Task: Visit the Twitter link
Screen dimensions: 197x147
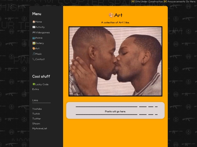Action: click(x=36, y=119)
